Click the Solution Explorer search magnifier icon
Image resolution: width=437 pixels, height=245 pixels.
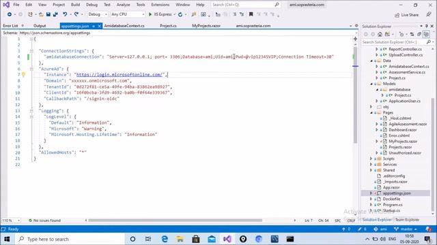[429, 42]
